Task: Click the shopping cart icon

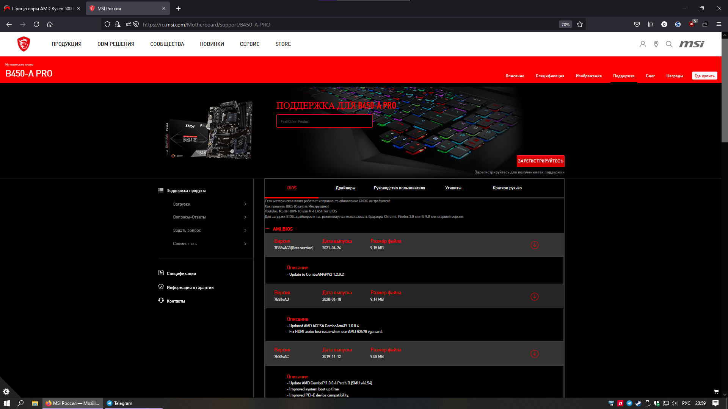Action: point(716,392)
